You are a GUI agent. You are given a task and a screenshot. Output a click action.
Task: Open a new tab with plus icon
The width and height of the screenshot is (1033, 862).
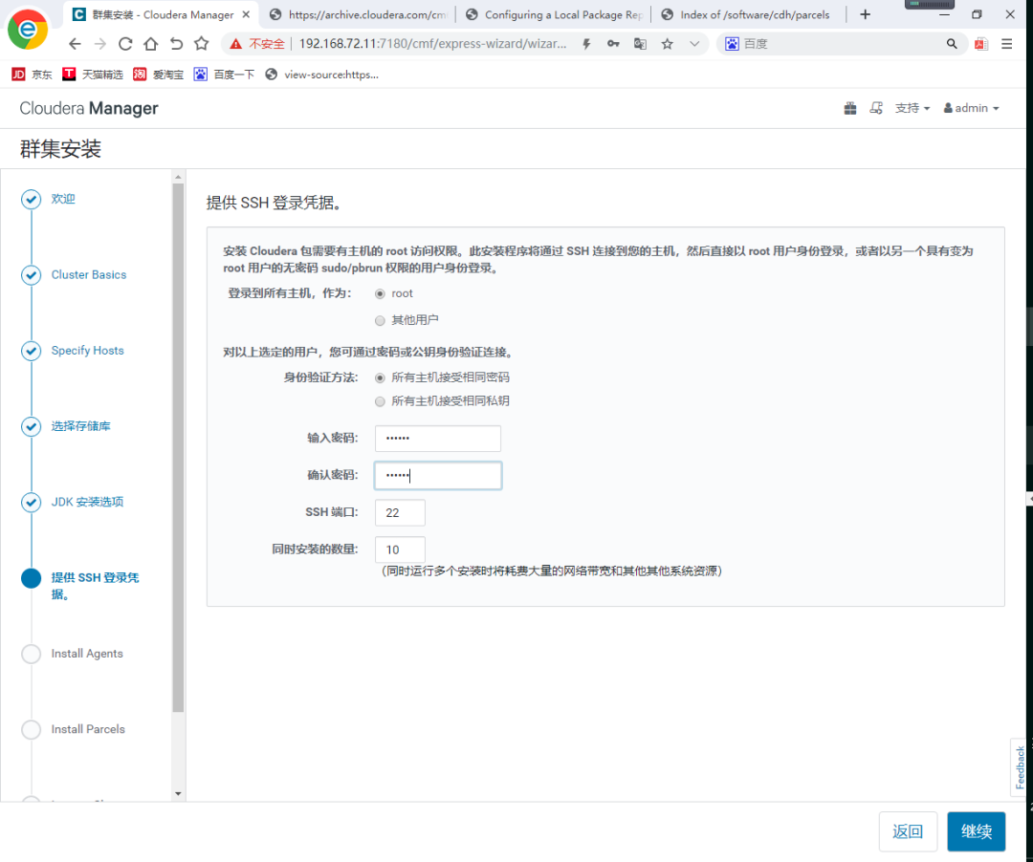coord(865,14)
